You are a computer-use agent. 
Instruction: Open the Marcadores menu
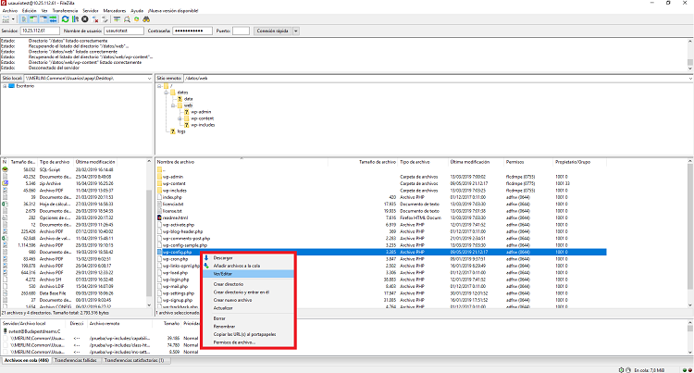115,10
